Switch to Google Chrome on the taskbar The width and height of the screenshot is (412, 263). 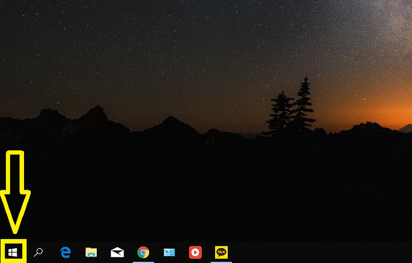[143, 252]
